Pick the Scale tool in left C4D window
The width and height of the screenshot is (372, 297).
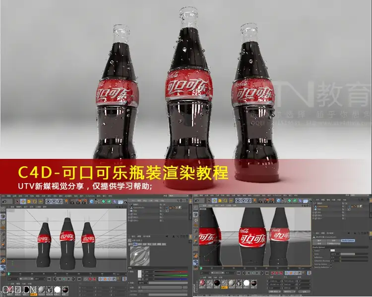[29, 201]
